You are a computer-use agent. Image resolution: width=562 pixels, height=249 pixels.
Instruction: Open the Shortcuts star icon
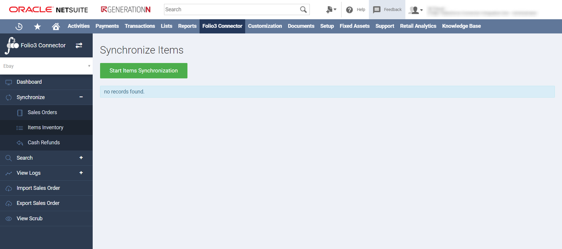pos(38,26)
